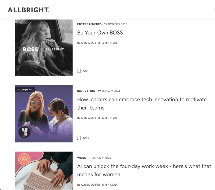Click the Lead On badge on purple thumbnail
Viewport: 215px width, 190px height.
[25, 132]
